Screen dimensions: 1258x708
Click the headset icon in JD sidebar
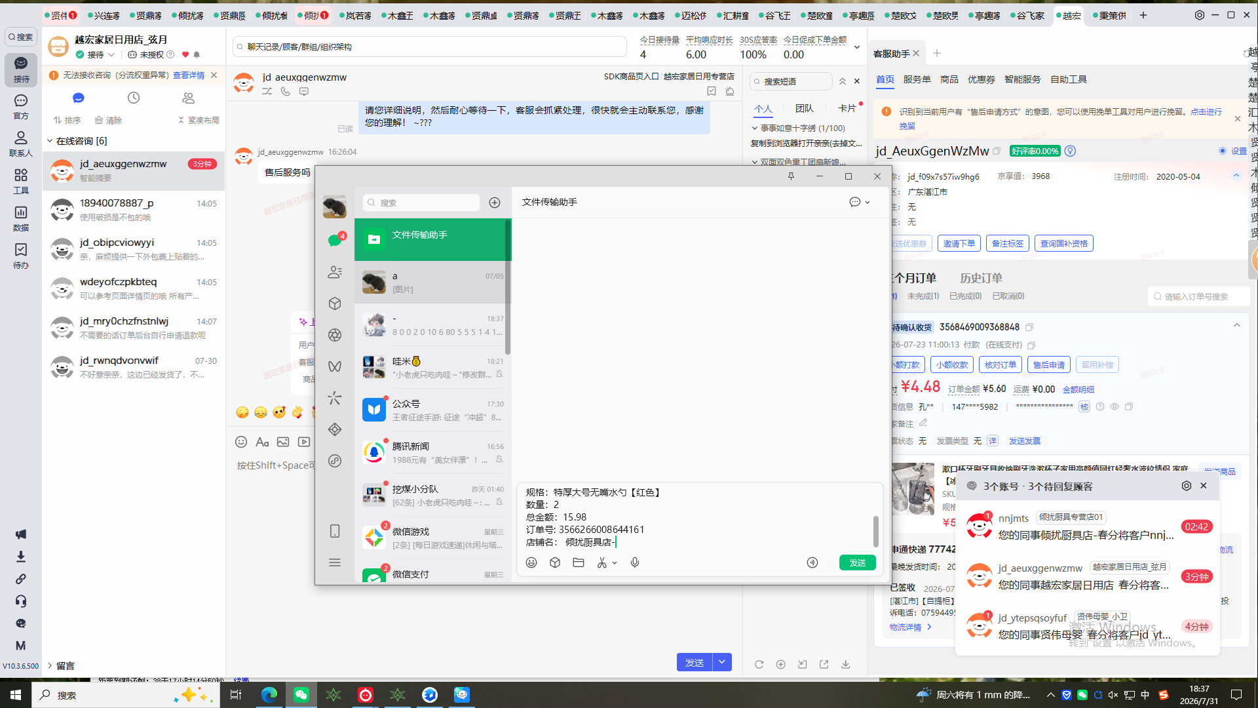pos(21,601)
